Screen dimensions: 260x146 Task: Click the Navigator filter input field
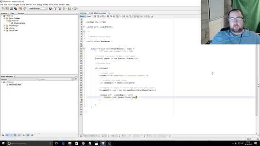(x=55, y=79)
